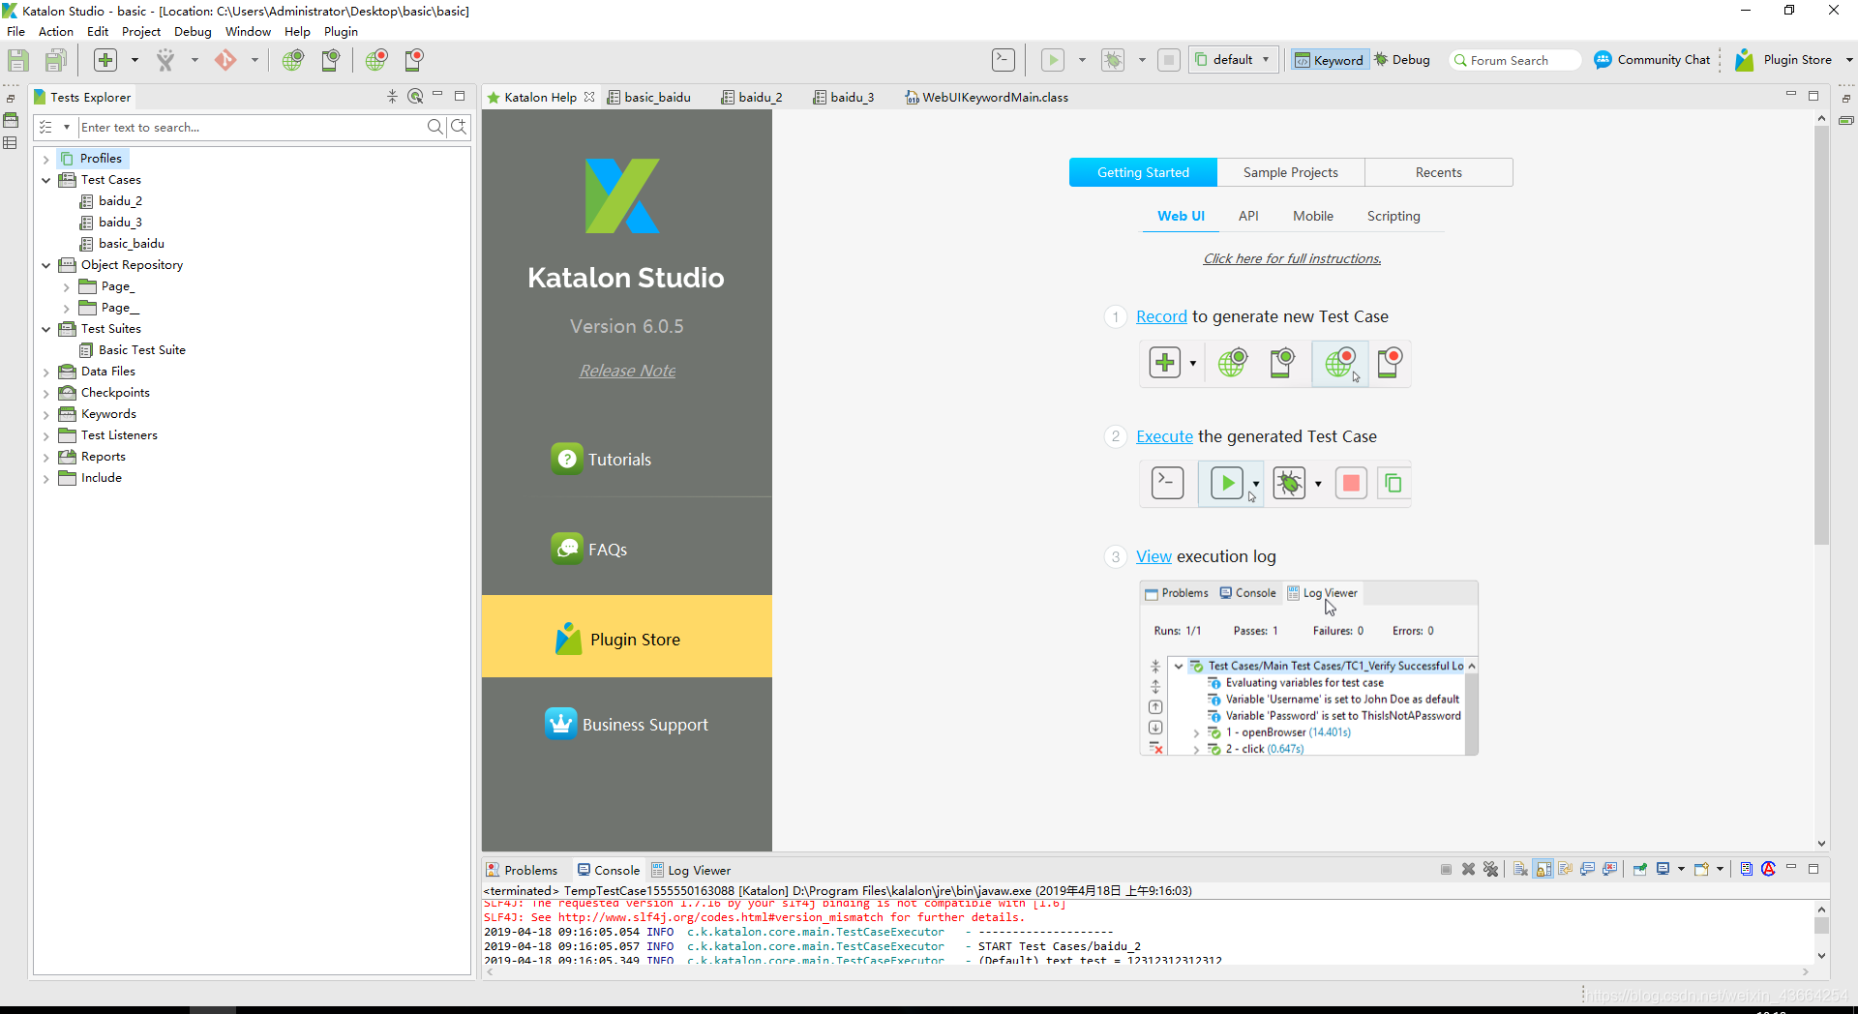Switch to Debug perspective

[x=1402, y=60]
